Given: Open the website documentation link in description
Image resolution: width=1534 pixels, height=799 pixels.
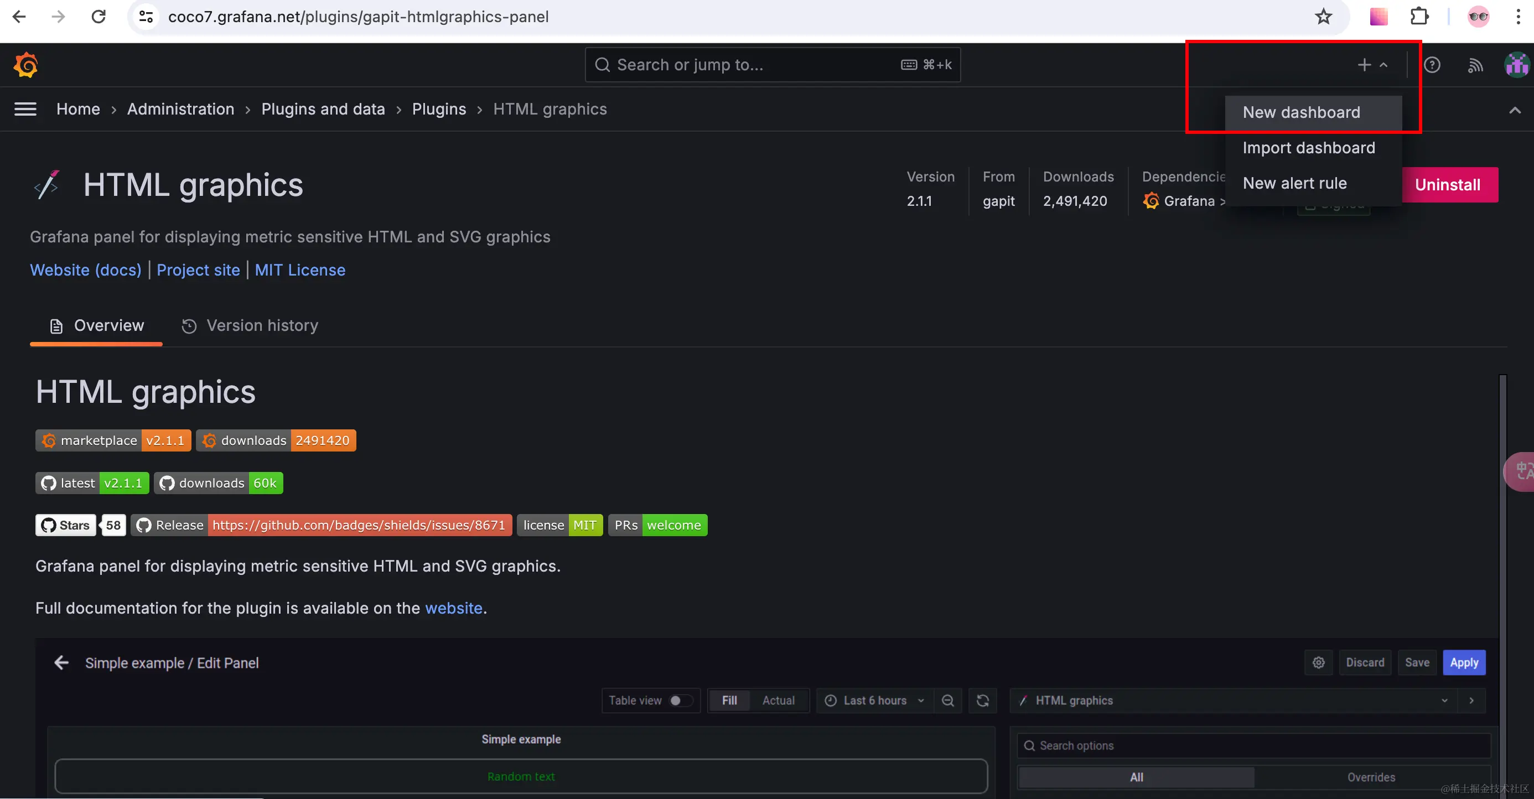Looking at the screenshot, I should point(453,608).
